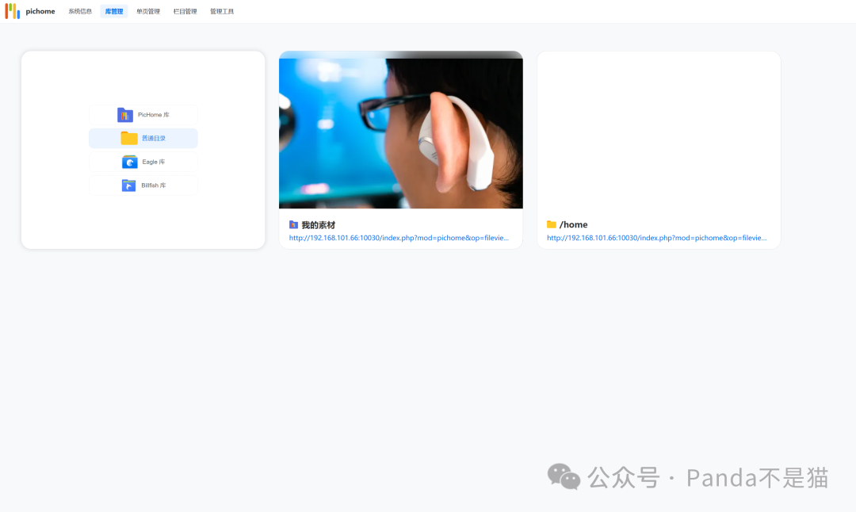Viewport: 856px width, 512px height.
Task: Click the pichome logo icon
Action: [13, 11]
